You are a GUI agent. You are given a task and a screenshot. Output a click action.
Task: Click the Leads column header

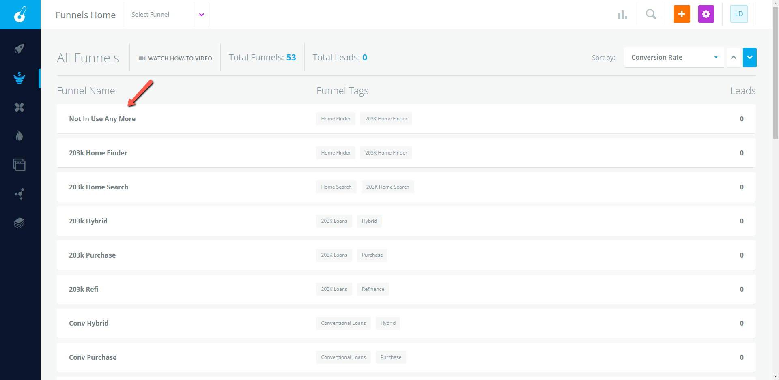(x=742, y=91)
